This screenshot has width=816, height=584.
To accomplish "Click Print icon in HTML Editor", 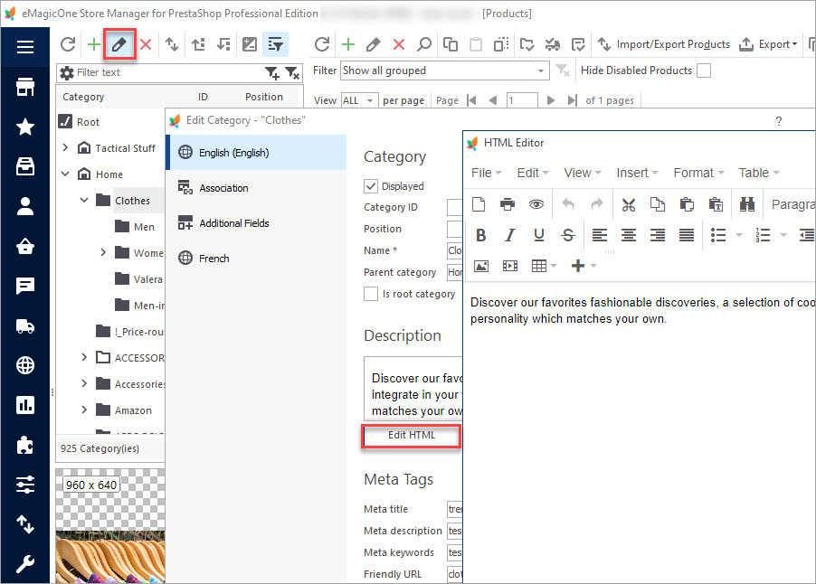I will point(507,204).
